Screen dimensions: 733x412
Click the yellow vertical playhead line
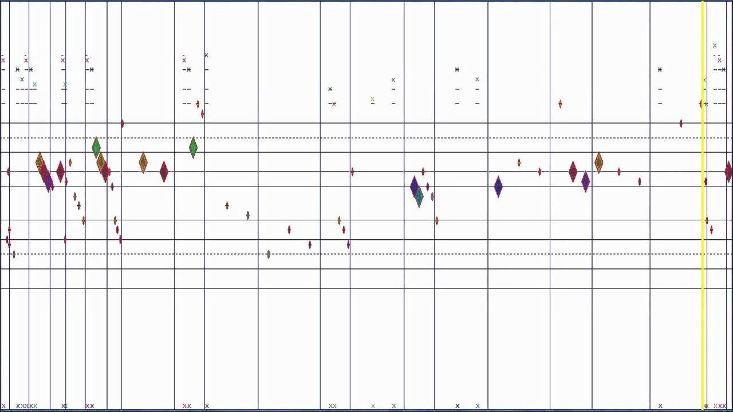[703, 205]
